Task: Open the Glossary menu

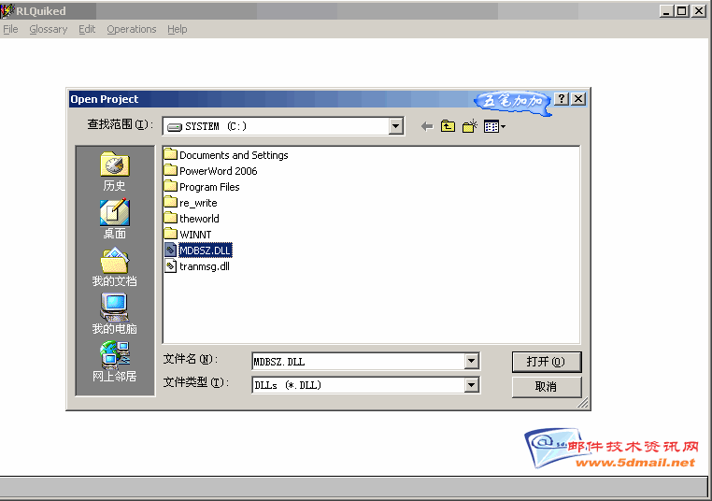Action: pyautogui.click(x=48, y=29)
